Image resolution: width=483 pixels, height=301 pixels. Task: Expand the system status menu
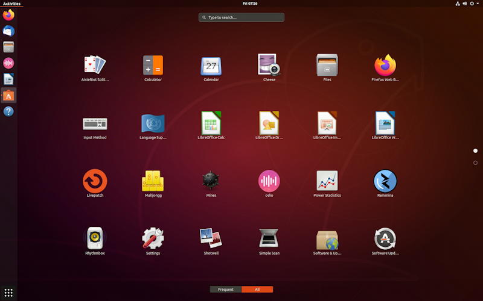click(x=465, y=4)
